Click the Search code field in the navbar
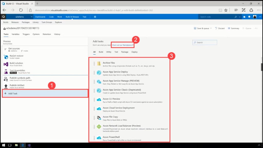 (215, 17)
